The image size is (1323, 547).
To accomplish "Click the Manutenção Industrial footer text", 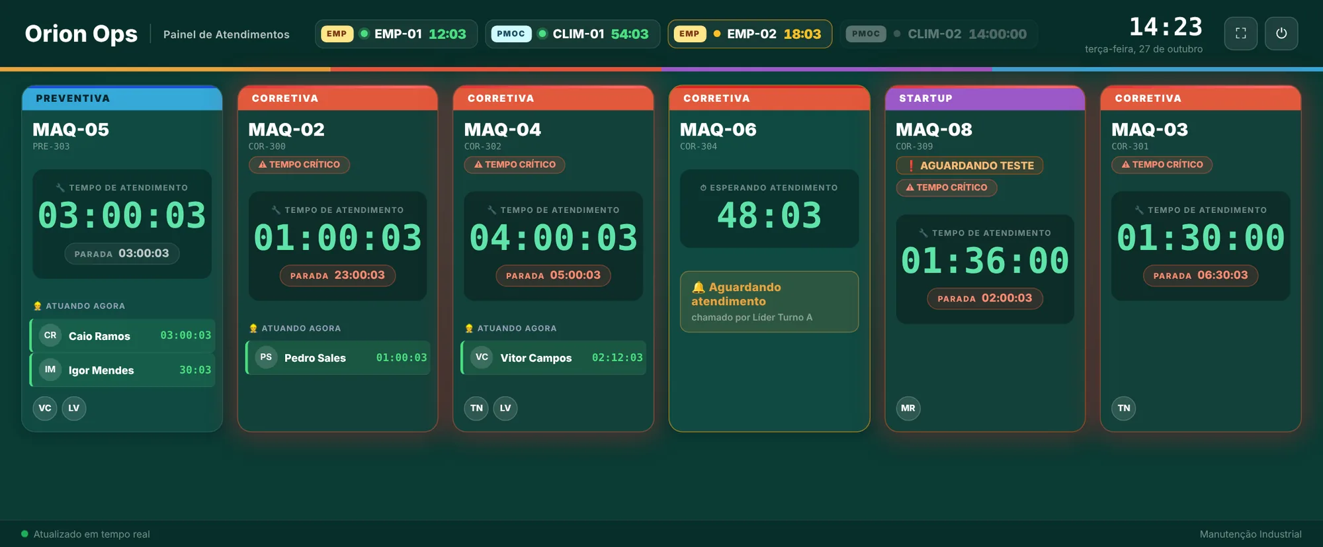I will [x=1251, y=534].
